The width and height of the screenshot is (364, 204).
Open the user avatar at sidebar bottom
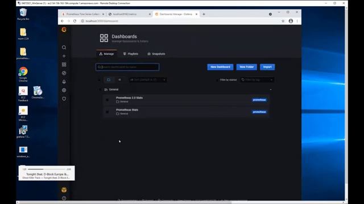click(x=64, y=190)
